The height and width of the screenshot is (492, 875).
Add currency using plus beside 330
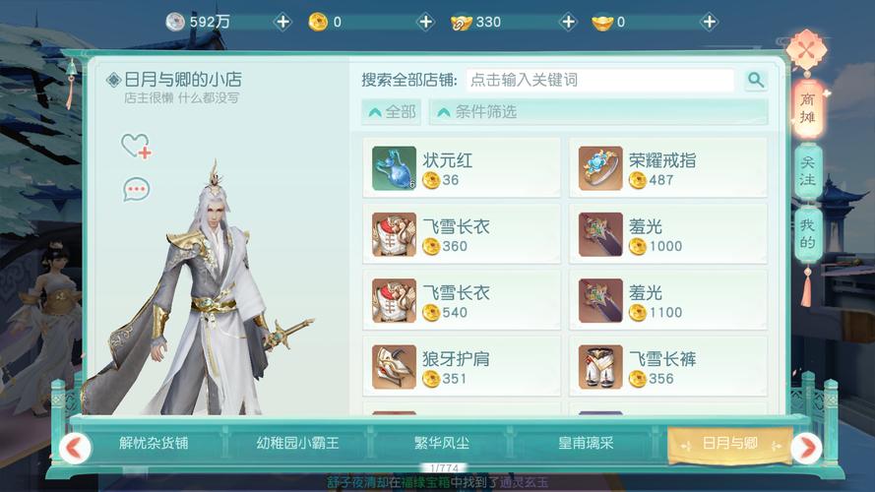pyautogui.click(x=568, y=22)
